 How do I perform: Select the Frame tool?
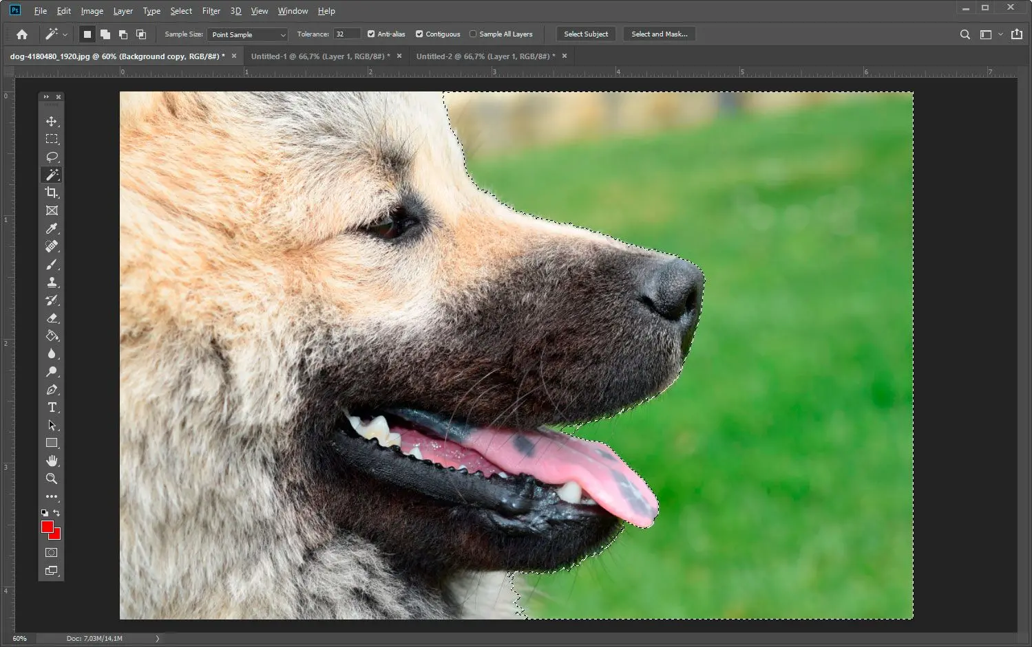52,210
